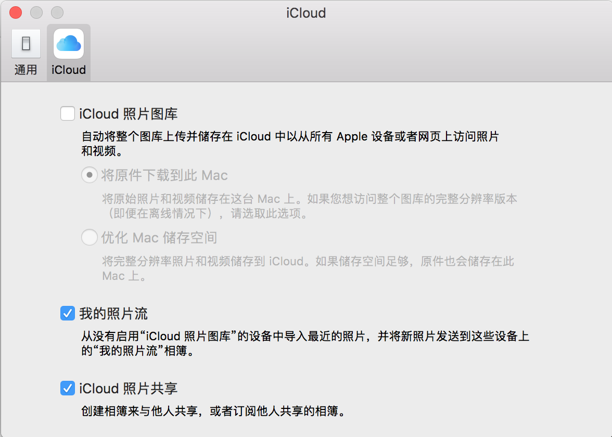Click the "将原件下载到此 Mac" label text

pos(164,175)
